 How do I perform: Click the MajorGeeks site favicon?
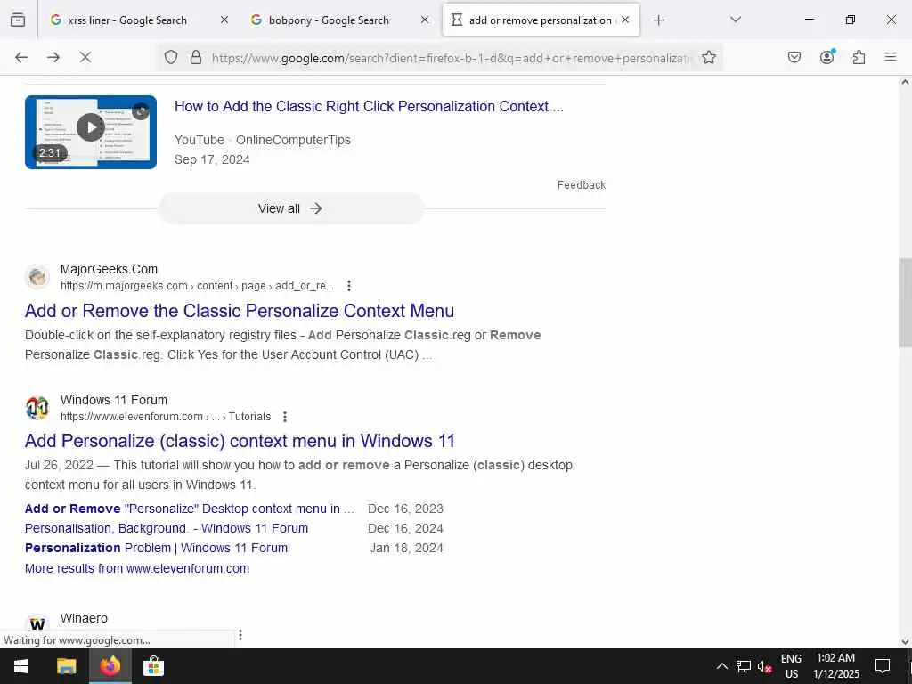(x=37, y=277)
